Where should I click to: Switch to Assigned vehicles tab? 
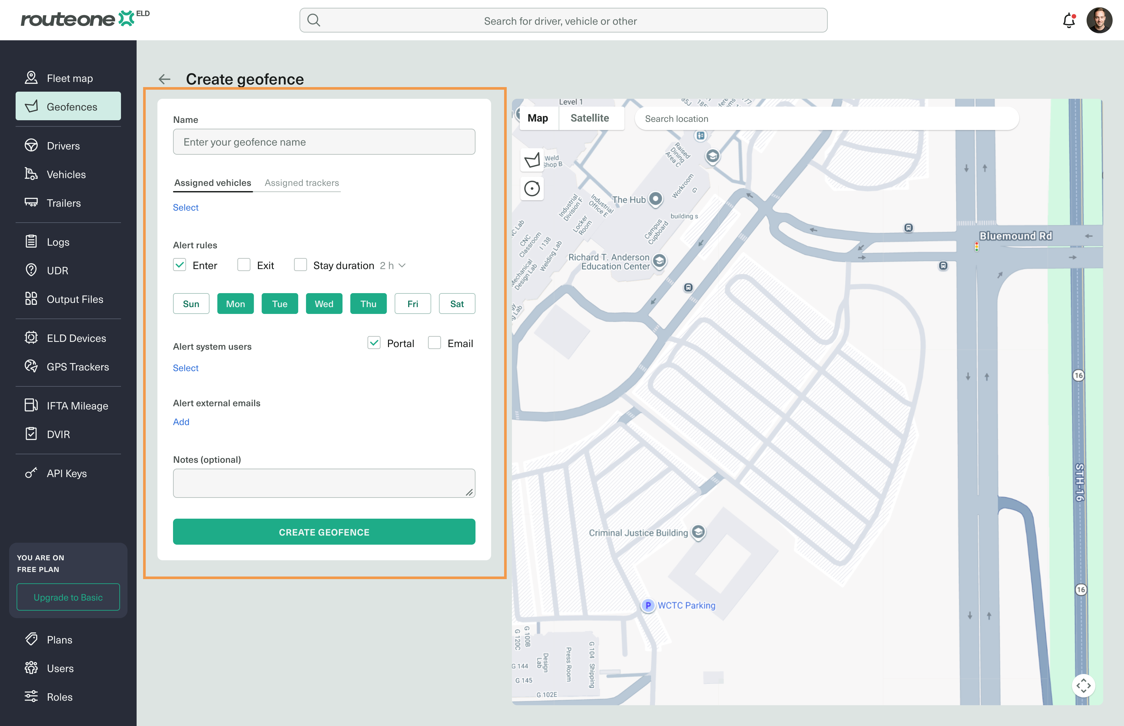tap(213, 183)
